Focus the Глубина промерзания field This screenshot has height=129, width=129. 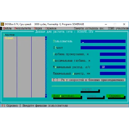[113, 54]
